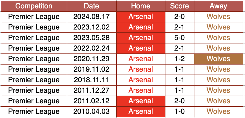Select the 2020.11.29 date cell
Image resolution: width=245 pixels, height=118 pixels.
(x=91, y=59)
